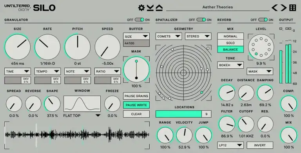This screenshot has width=301, height=153.
Task: Click the output Mix knob
Action: [x=289, y=135]
